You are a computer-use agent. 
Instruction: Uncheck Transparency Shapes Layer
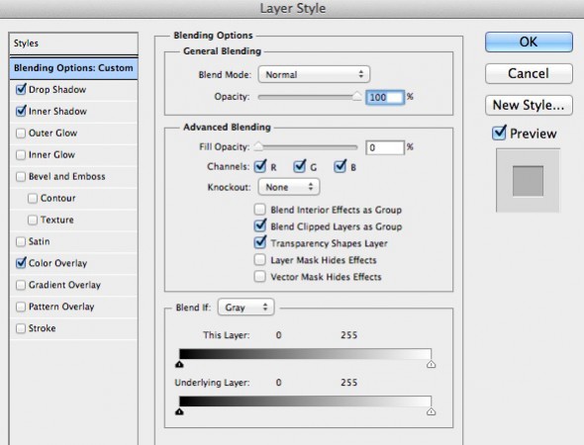pos(260,242)
